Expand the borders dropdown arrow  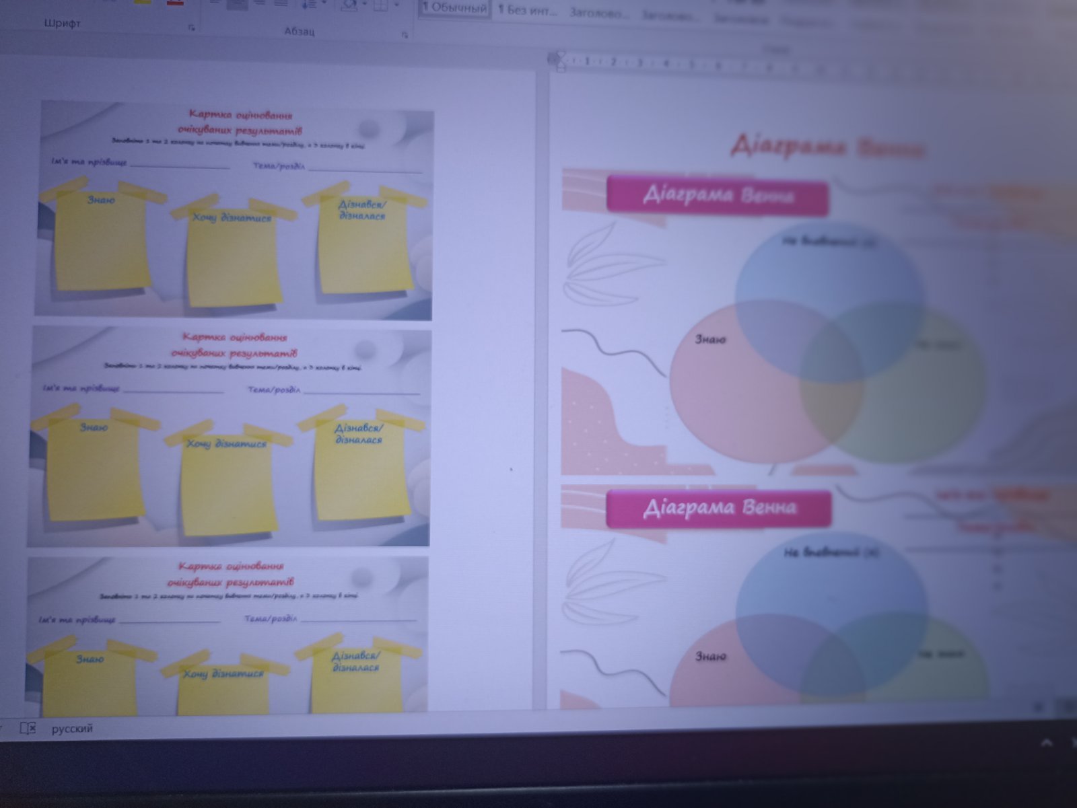pos(396,4)
